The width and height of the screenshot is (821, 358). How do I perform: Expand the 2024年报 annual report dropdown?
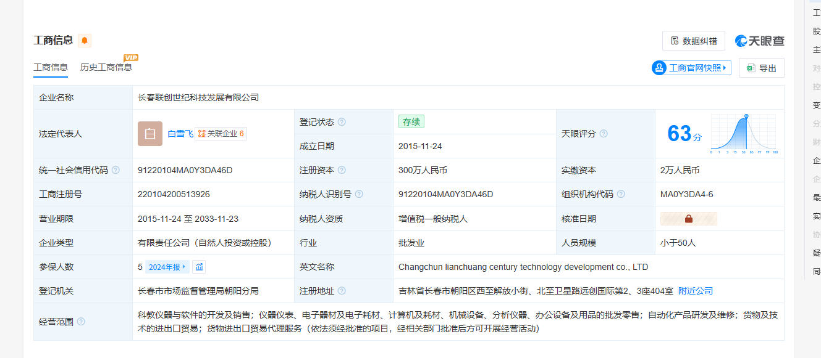[167, 267]
